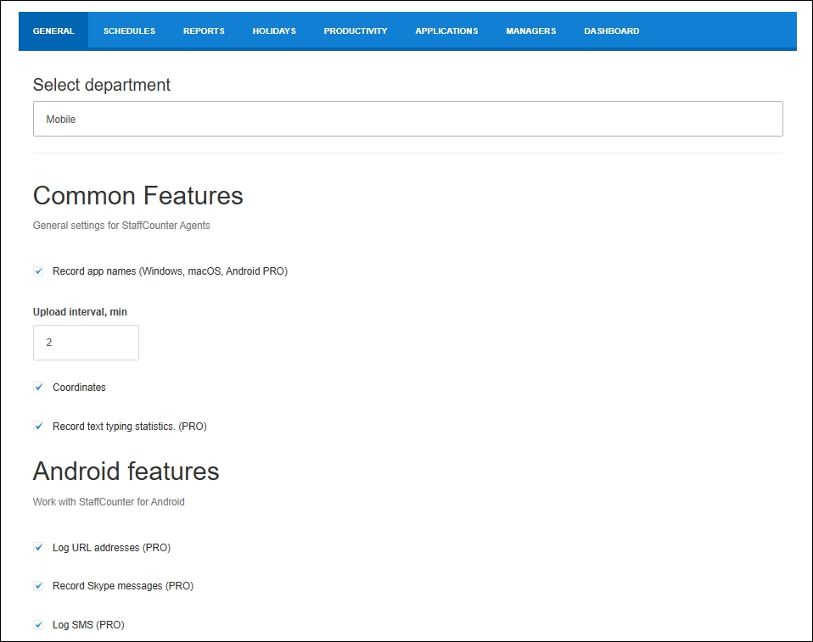Uncheck the Coordinates checkbox
The width and height of the screenshot is (813, 642).
coord(38,388)
